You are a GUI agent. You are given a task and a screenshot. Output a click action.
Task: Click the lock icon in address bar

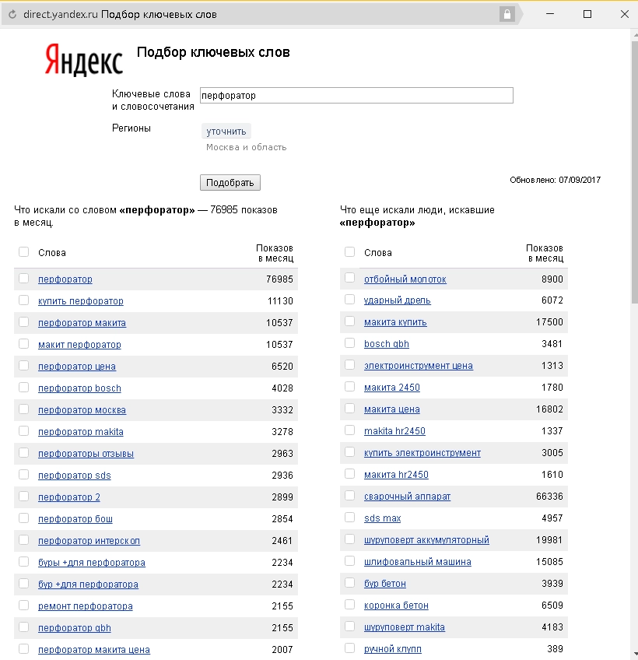(x=507, y=14)
